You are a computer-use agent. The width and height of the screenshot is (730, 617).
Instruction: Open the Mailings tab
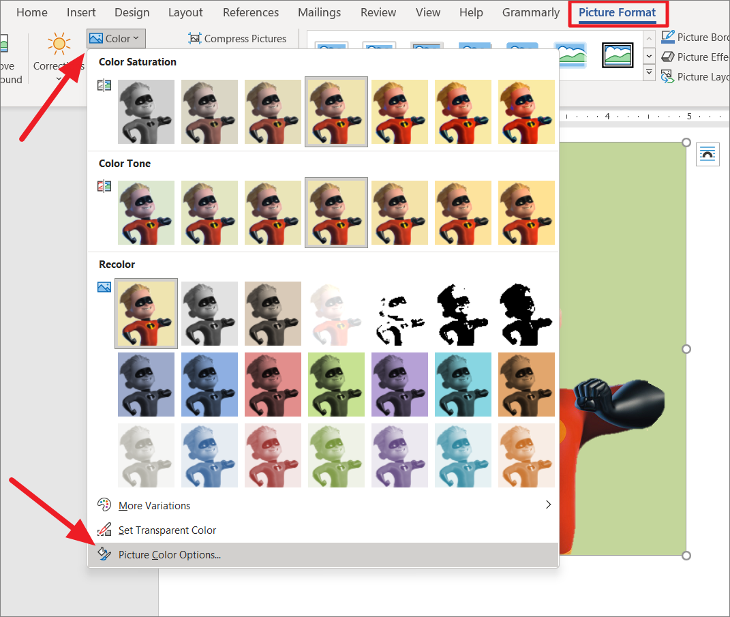(x=319, y=12)
